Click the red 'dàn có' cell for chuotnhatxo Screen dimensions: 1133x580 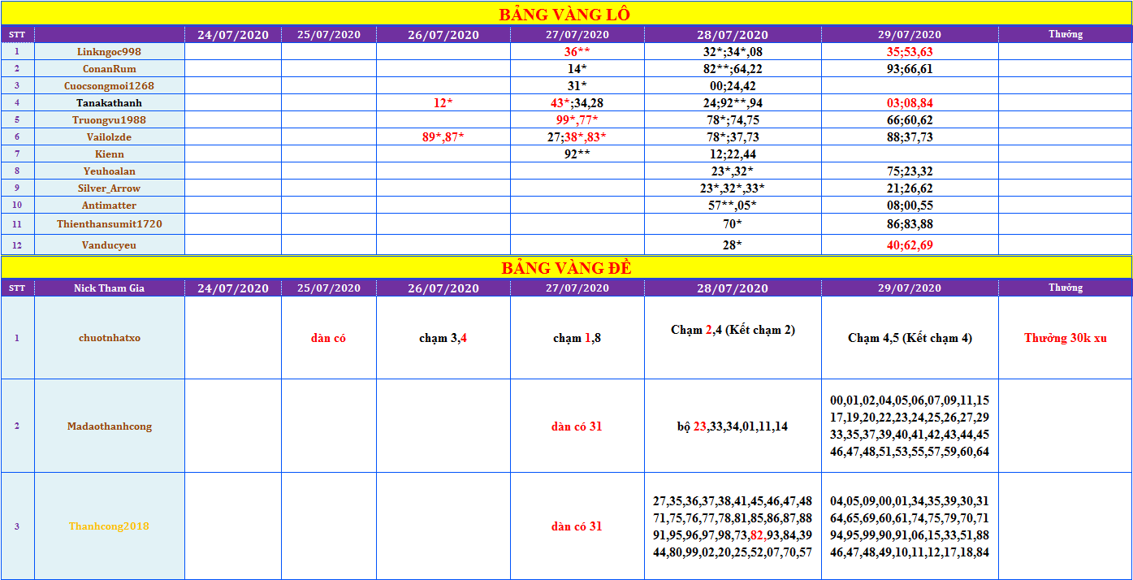(329, 338)
